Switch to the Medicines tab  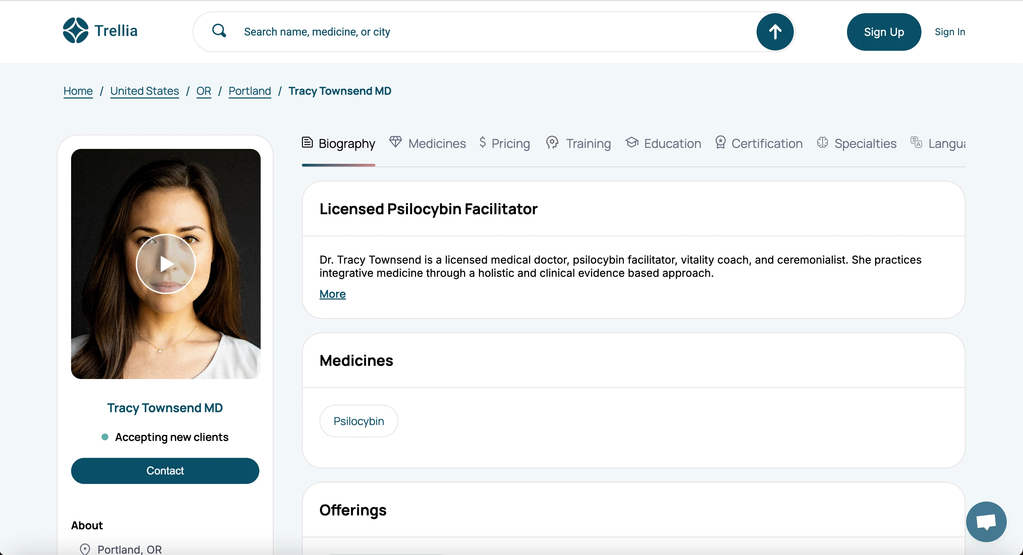pos(427,143)
